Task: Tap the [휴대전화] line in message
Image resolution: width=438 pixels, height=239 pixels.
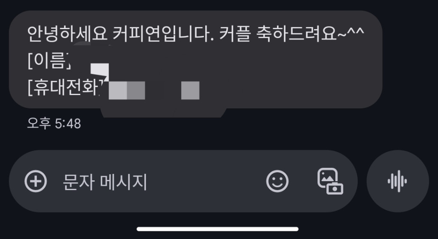Action: pos(64,87)
